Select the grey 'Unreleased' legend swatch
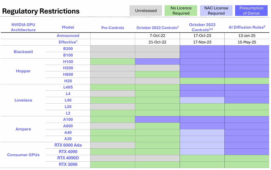271x170 pixels. (x=146, y=11)
